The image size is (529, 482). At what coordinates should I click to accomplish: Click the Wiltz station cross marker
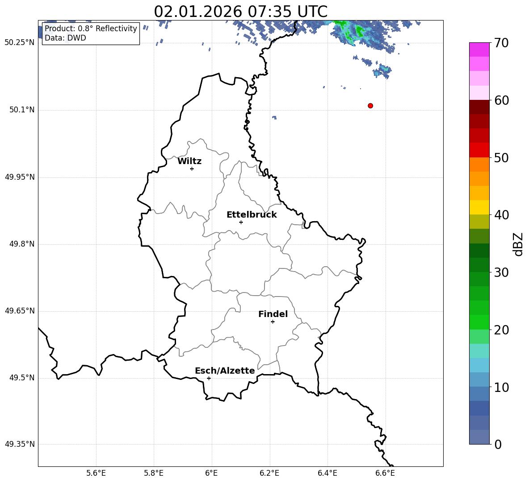point(192,169)
